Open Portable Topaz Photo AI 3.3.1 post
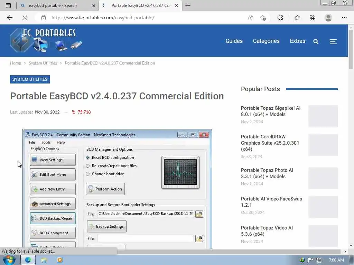The width and height of the screenshot is (354, 265). tap(267, 173)
